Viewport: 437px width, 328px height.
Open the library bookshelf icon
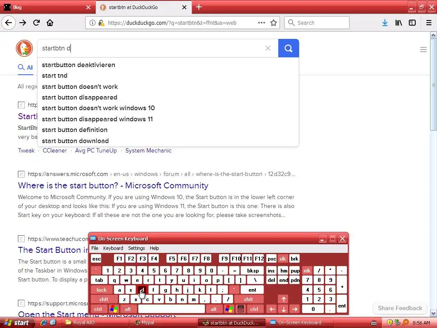pos(399,23)
